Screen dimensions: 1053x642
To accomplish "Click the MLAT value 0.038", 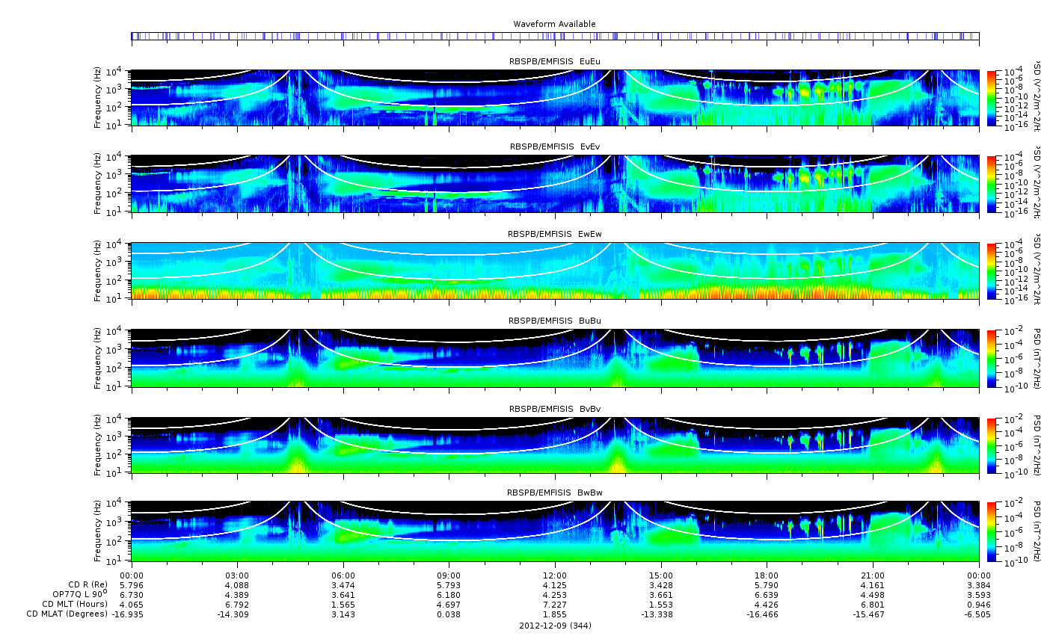I will coord(449,614).
